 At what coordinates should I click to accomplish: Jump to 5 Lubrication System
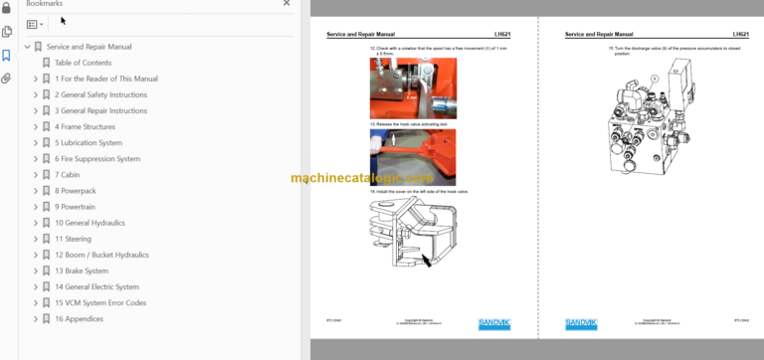click(89, 143)
